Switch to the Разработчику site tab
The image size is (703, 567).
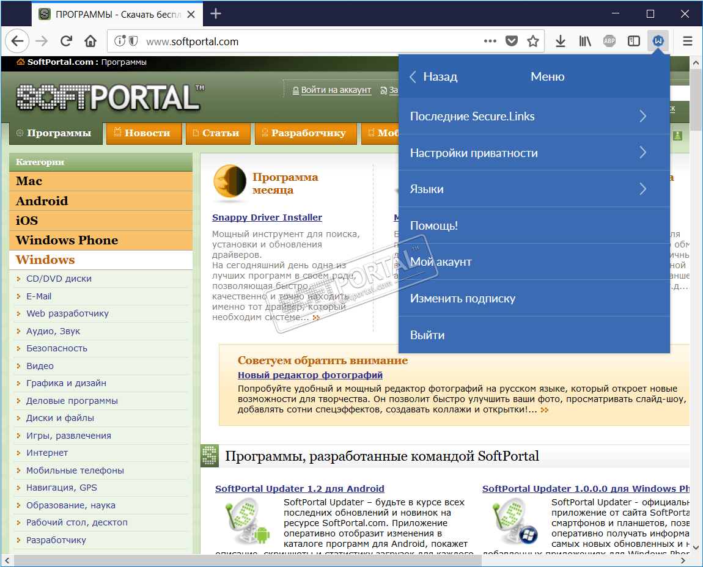point(306,133)
